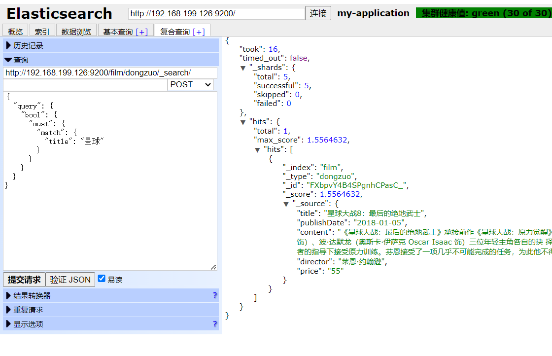Click the "skipped" shards value 0
Viewport: 552px width, 356px height.
click(298, 95)
